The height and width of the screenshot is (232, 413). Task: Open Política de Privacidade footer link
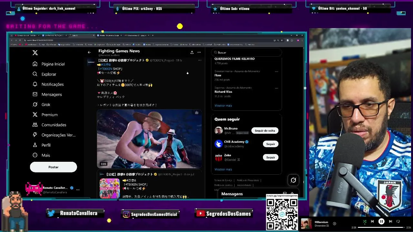point(248,180)
